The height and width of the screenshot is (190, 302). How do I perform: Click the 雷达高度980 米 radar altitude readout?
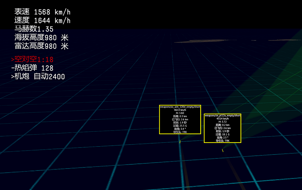pyautogui.click(x=41, y=46)
